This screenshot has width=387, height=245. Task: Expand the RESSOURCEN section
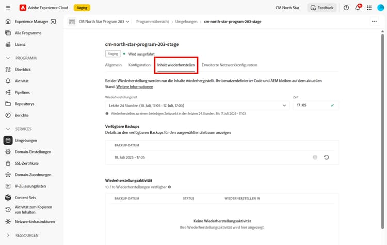(8, 235)
